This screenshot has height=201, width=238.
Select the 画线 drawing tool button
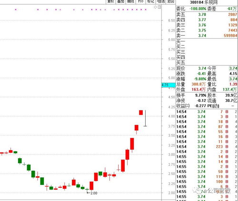(130, 1)
